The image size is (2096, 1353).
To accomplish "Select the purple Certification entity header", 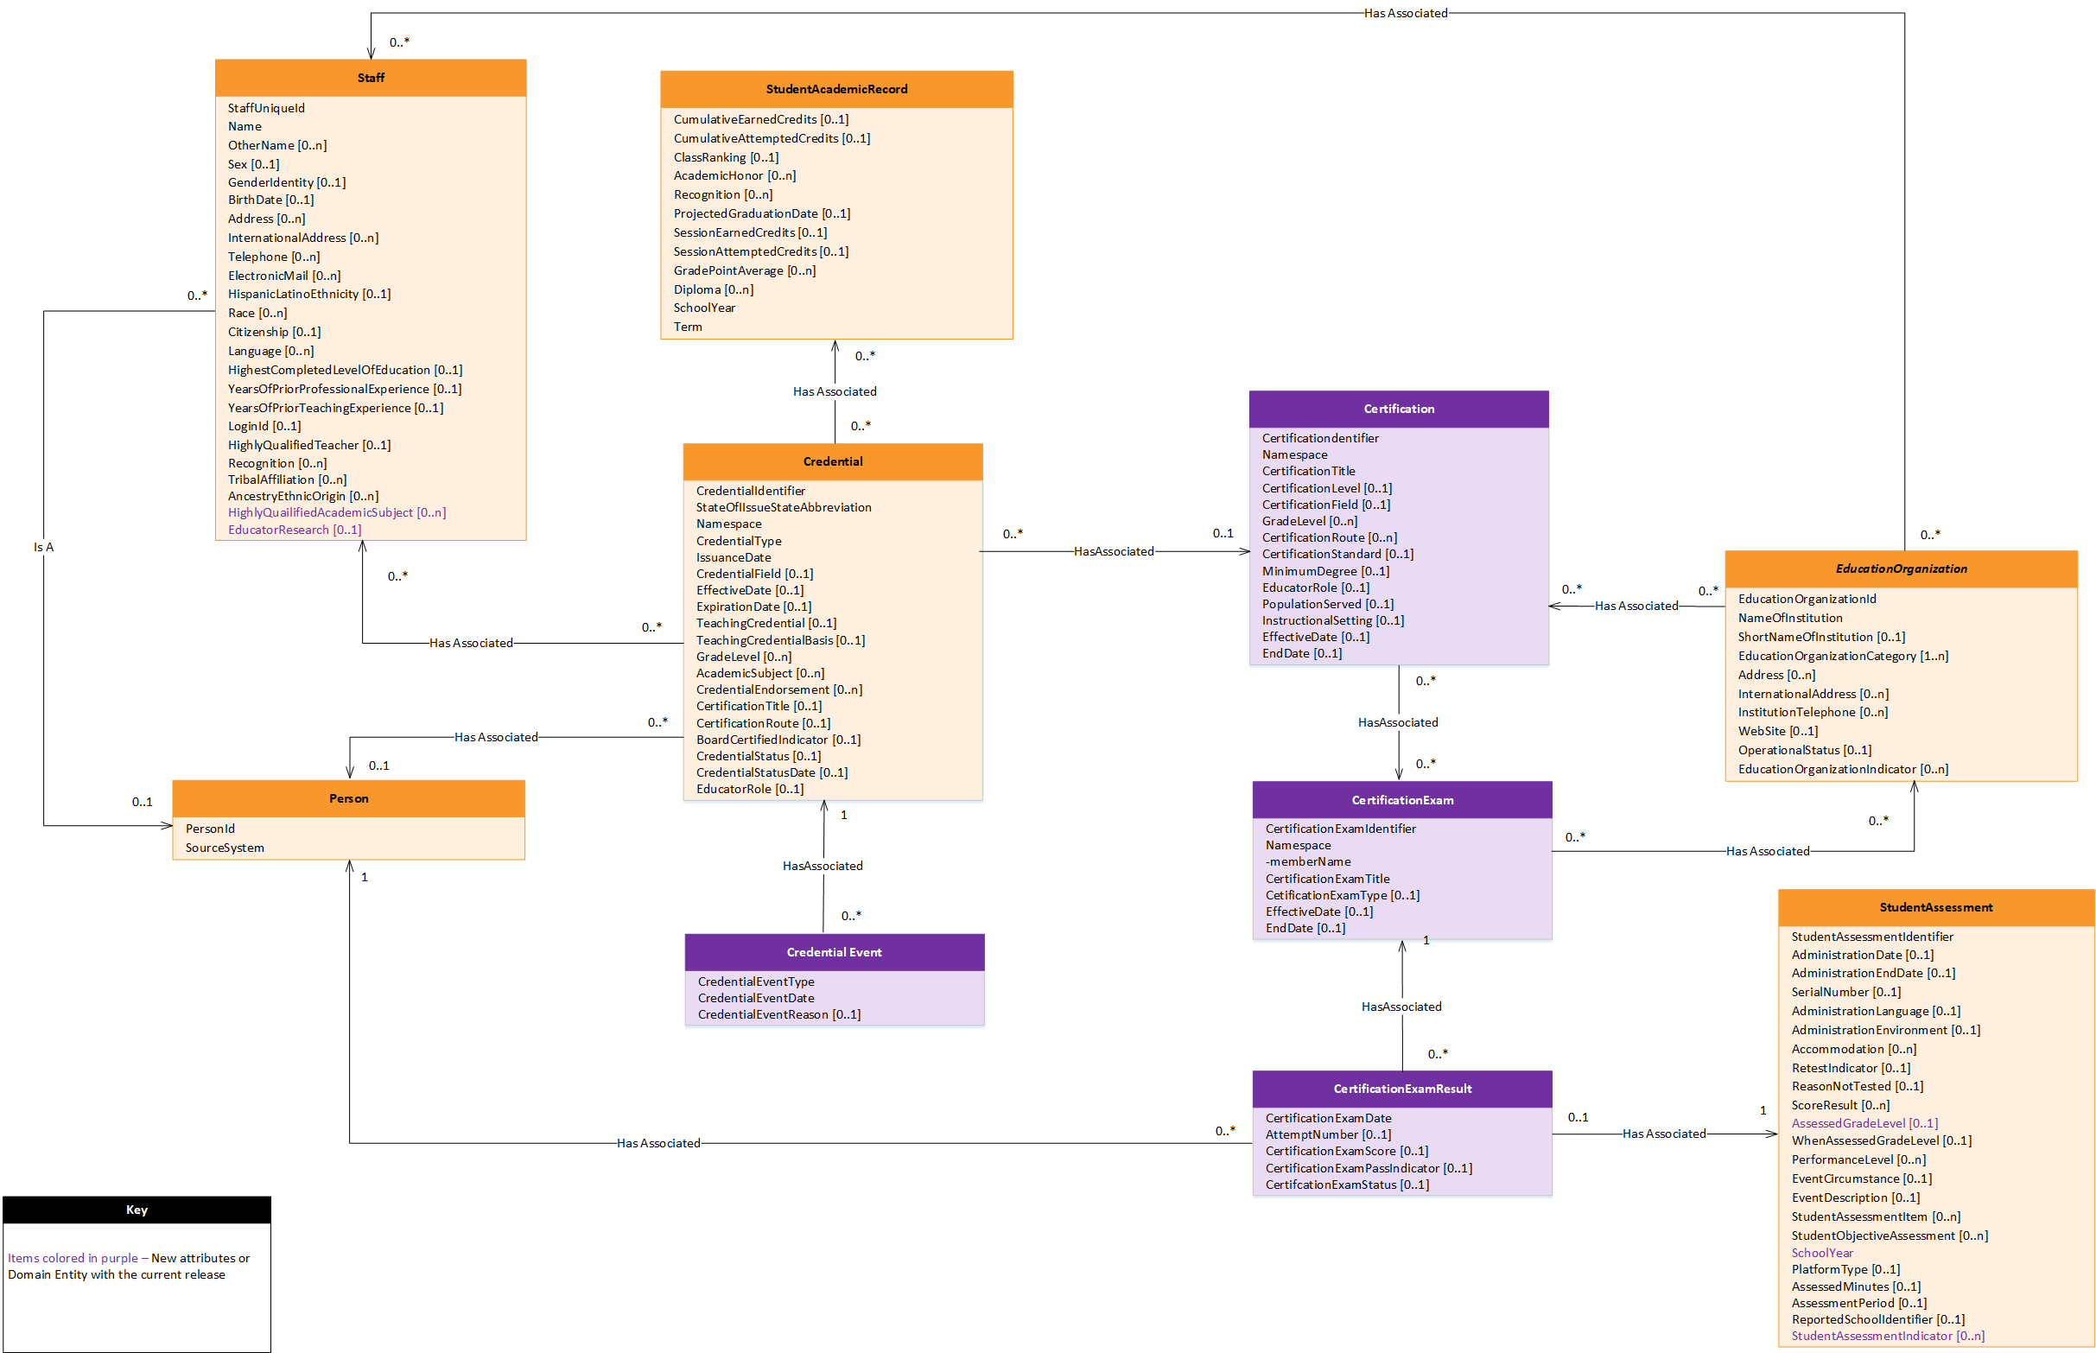I will pos(1398,410).
